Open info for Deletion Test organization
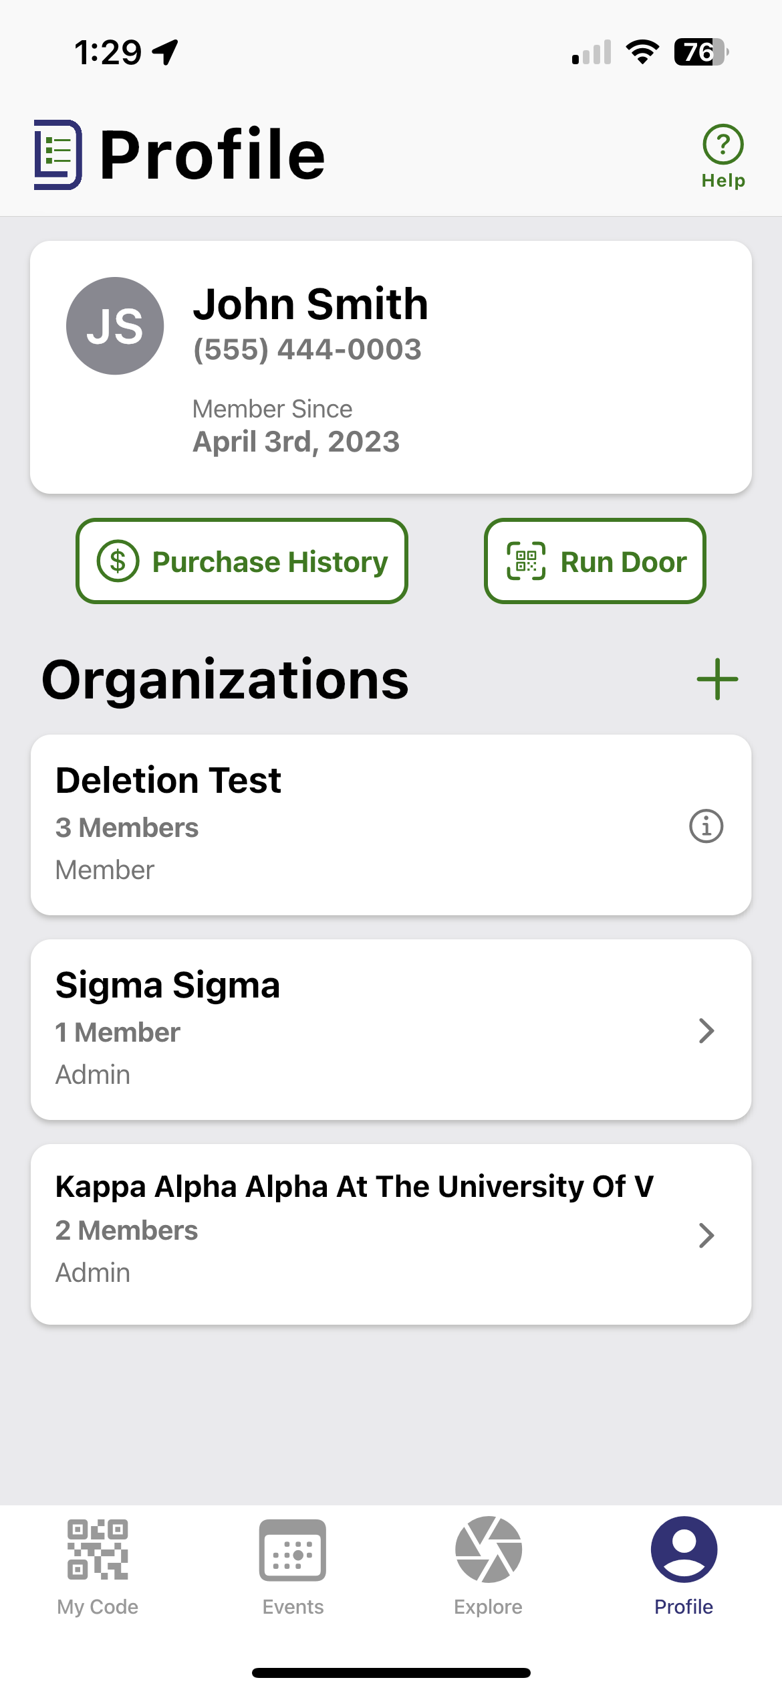The image size is (782, 1694). click(x=706, y=826)
